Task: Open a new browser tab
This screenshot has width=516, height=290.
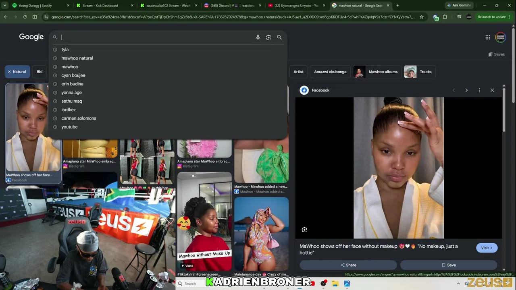Action: (397, 6)
